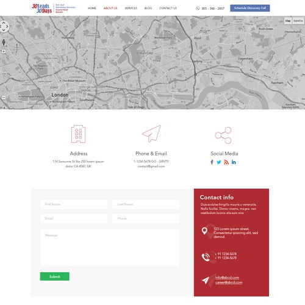
Task: Switch map to Satellite view
Action: coord(298,21)
